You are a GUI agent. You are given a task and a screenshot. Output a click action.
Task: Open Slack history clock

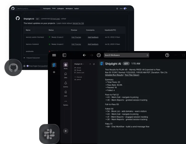99,55
